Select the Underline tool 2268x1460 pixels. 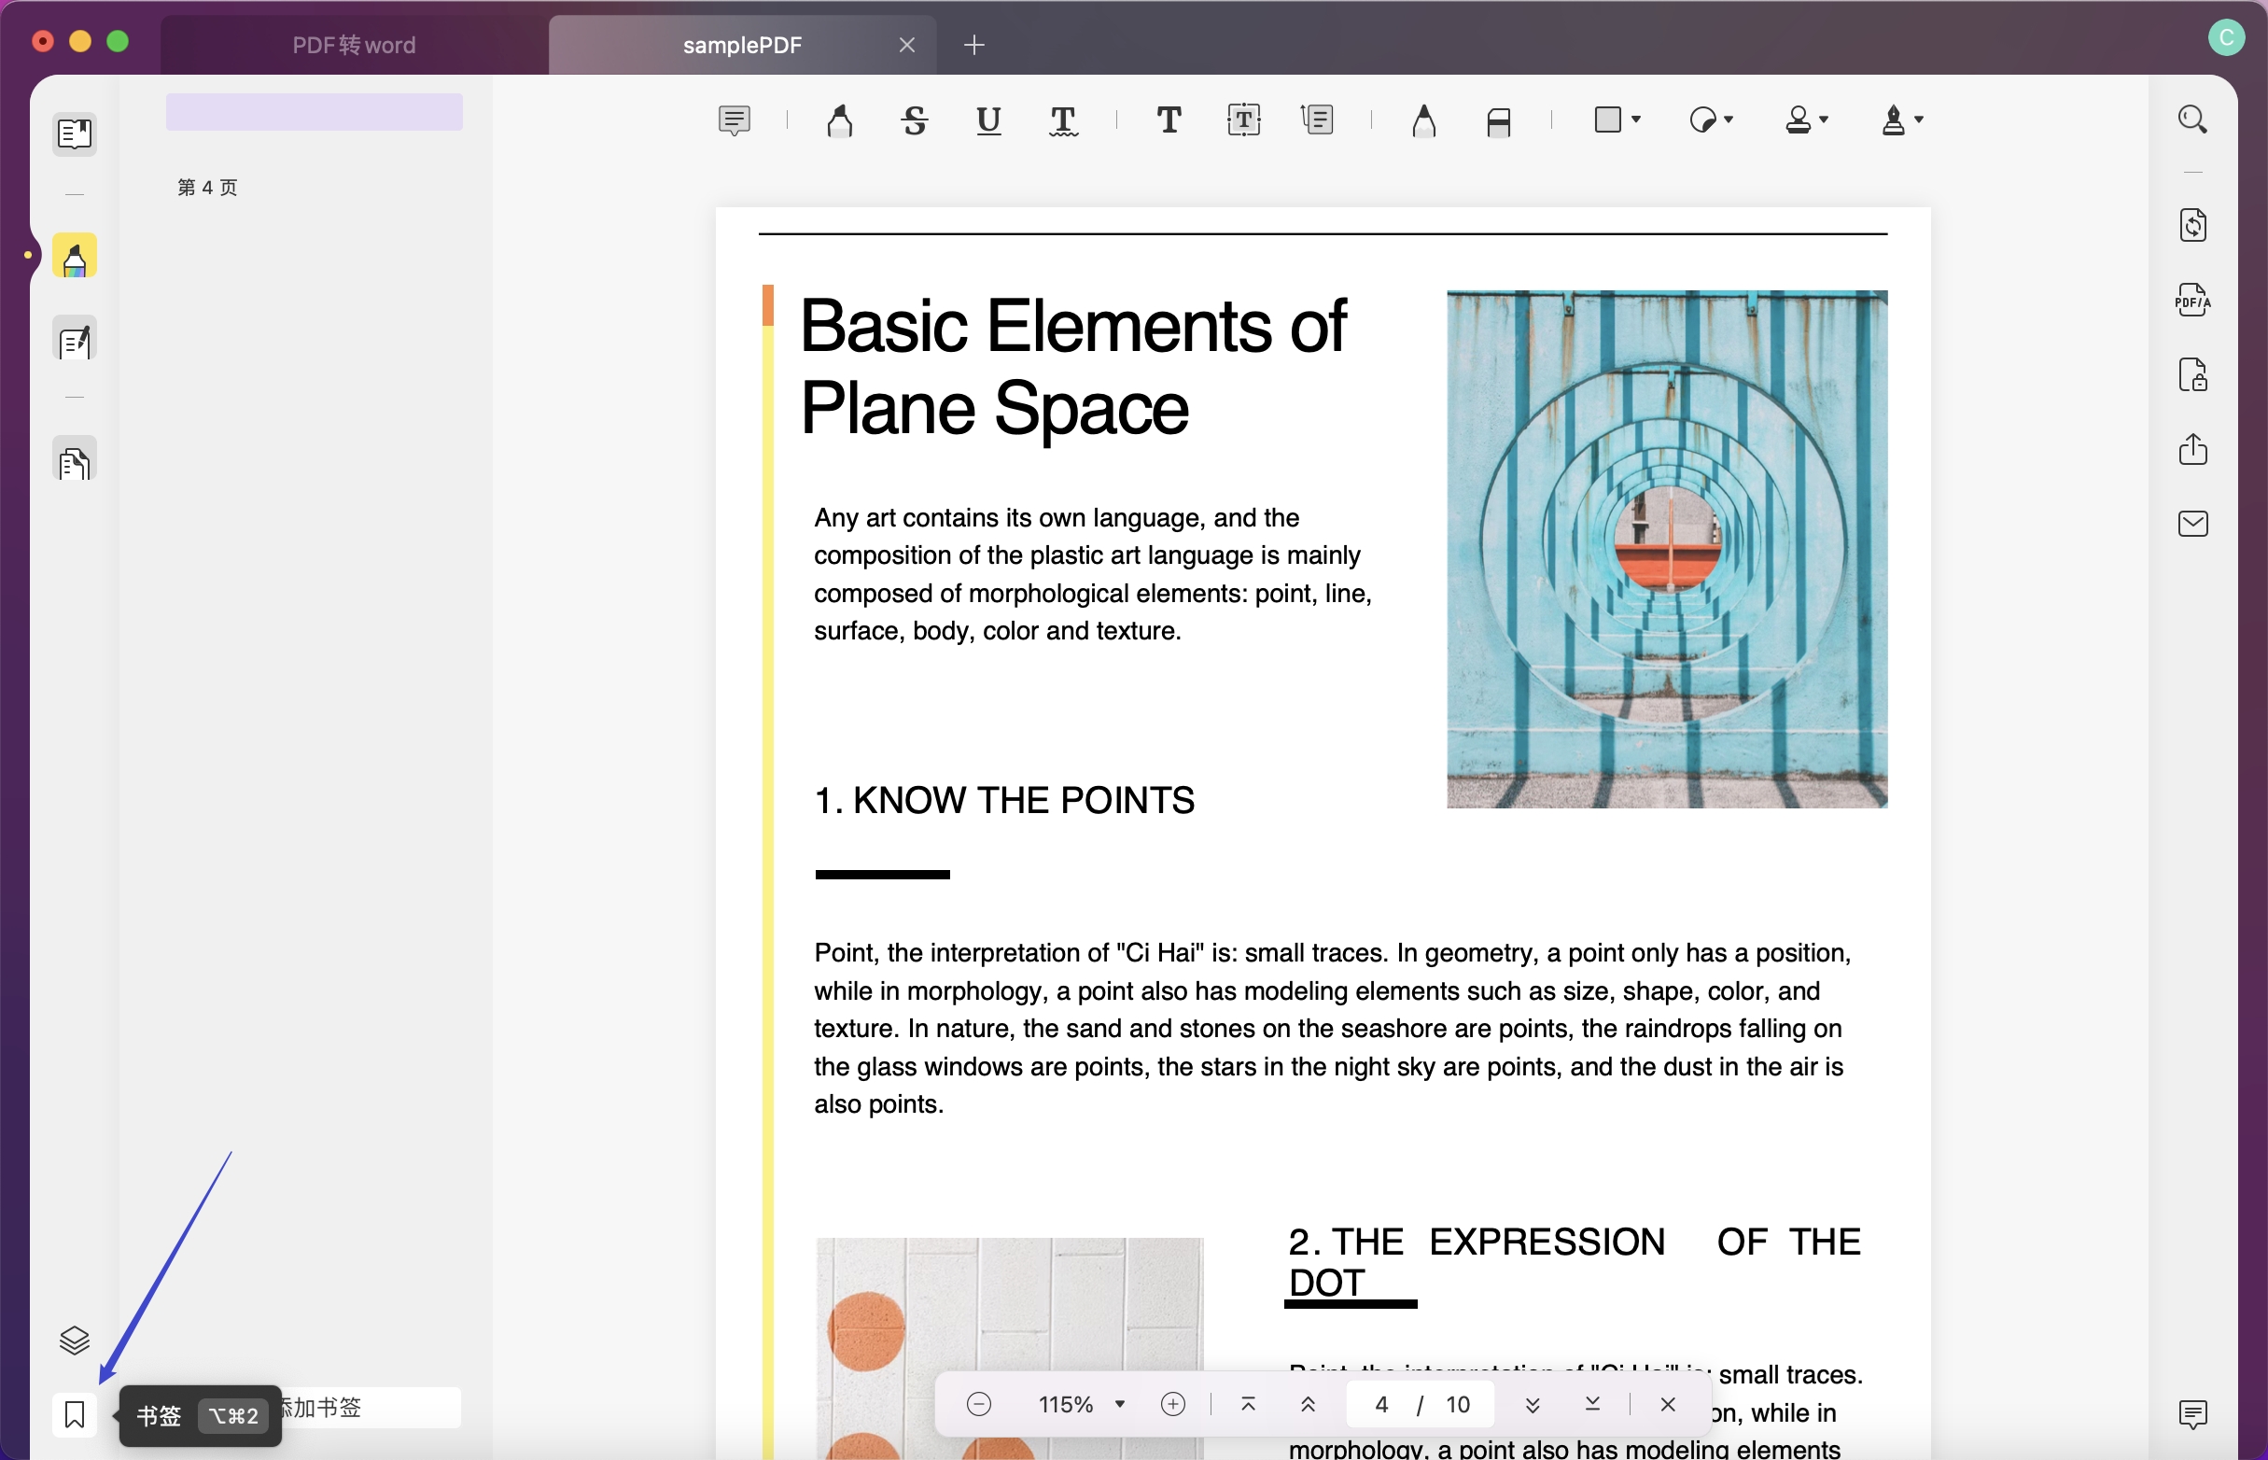coord(988,120)
